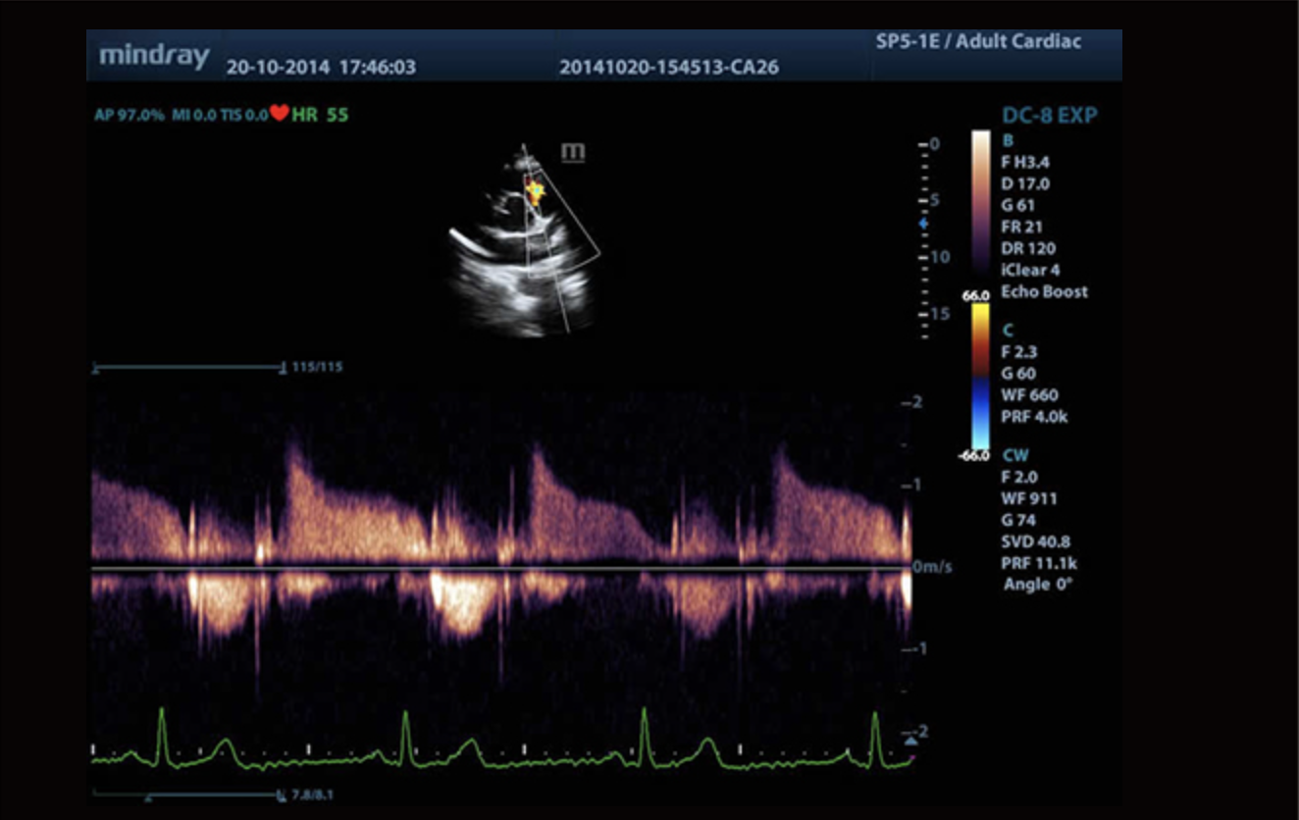This screenshot has height=820, width=1299.
Task: Click the mindray logo
Action: (x=154, y=55)
